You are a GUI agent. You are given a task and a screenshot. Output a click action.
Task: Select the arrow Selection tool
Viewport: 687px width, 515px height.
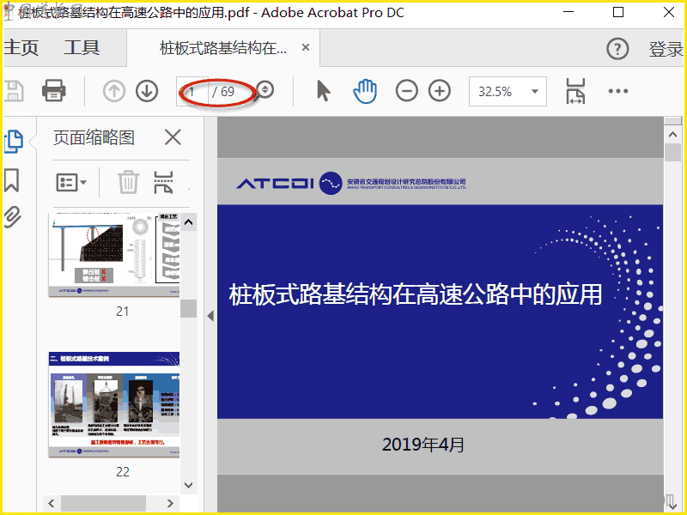(324, 91)
